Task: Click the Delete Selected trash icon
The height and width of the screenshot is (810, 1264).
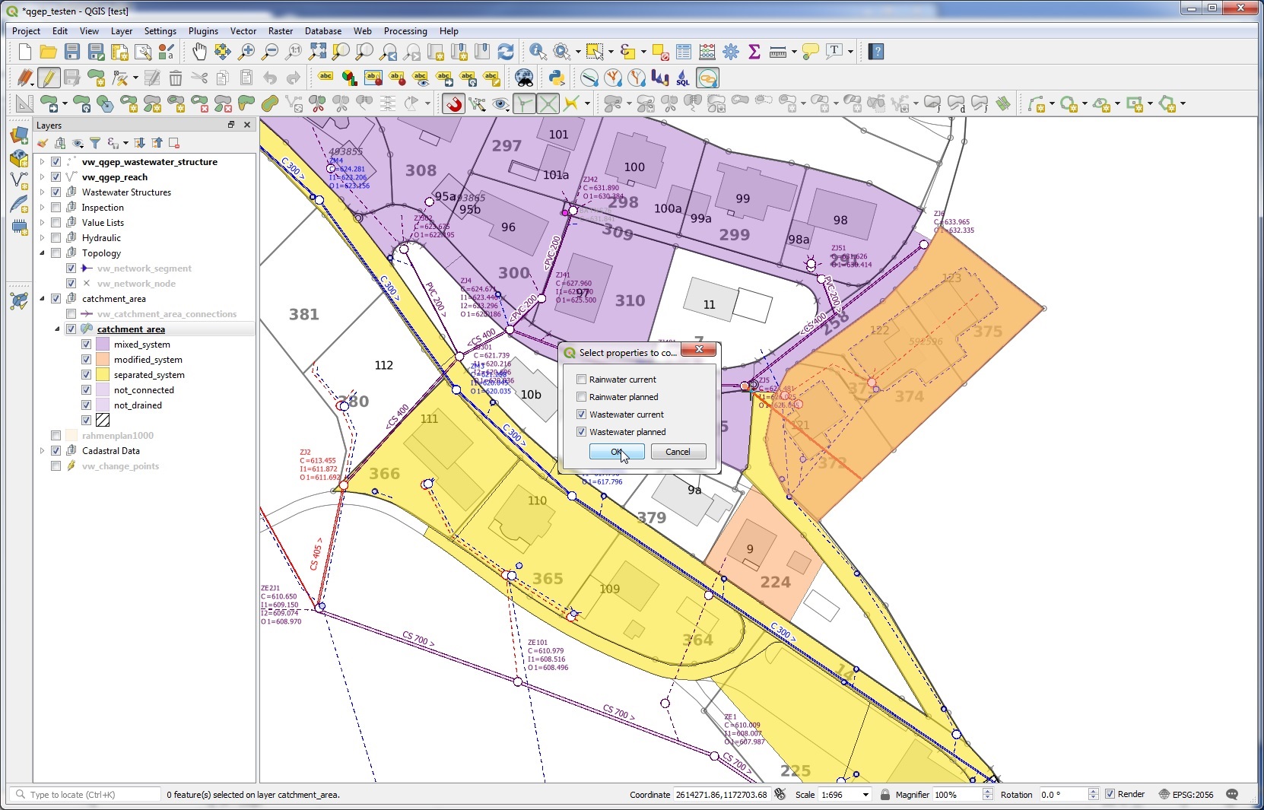Action: point(176,78)
